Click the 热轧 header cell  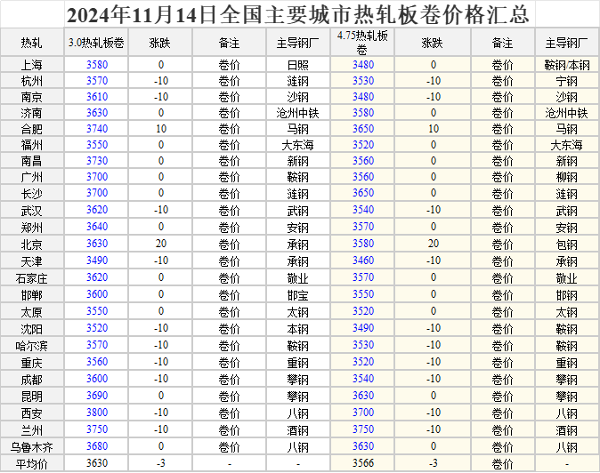[31, 43]
